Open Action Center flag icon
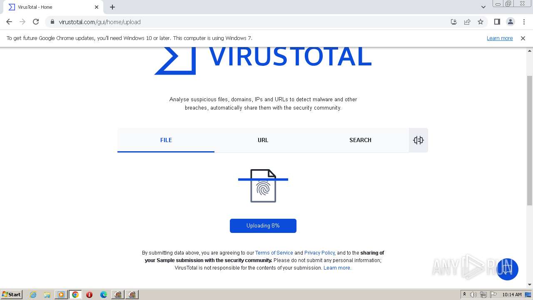Viewport: 533px width, 300px height. 493,295
